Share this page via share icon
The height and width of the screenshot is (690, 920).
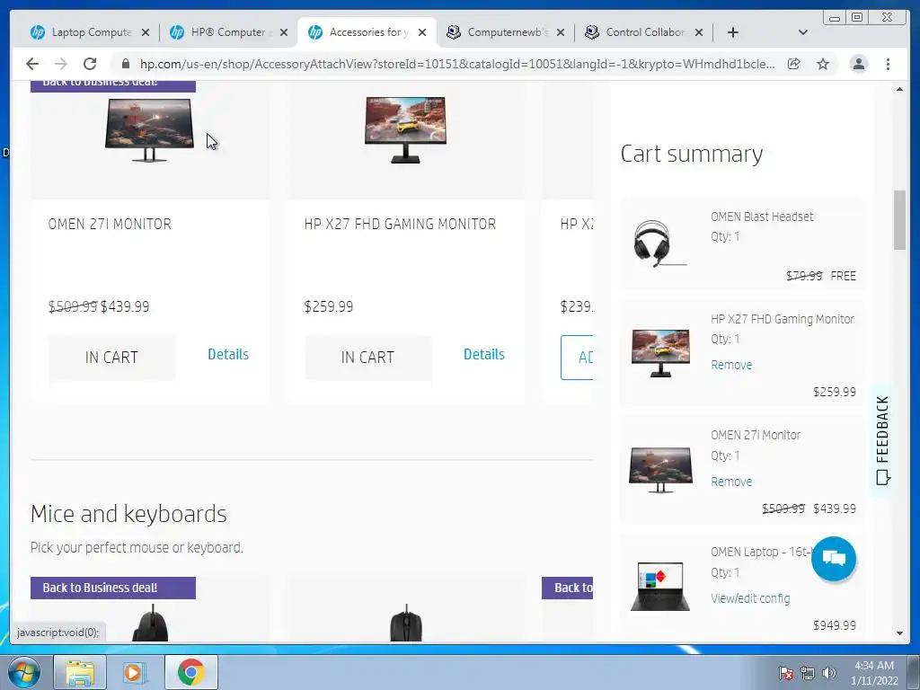(x=794, y=64)
